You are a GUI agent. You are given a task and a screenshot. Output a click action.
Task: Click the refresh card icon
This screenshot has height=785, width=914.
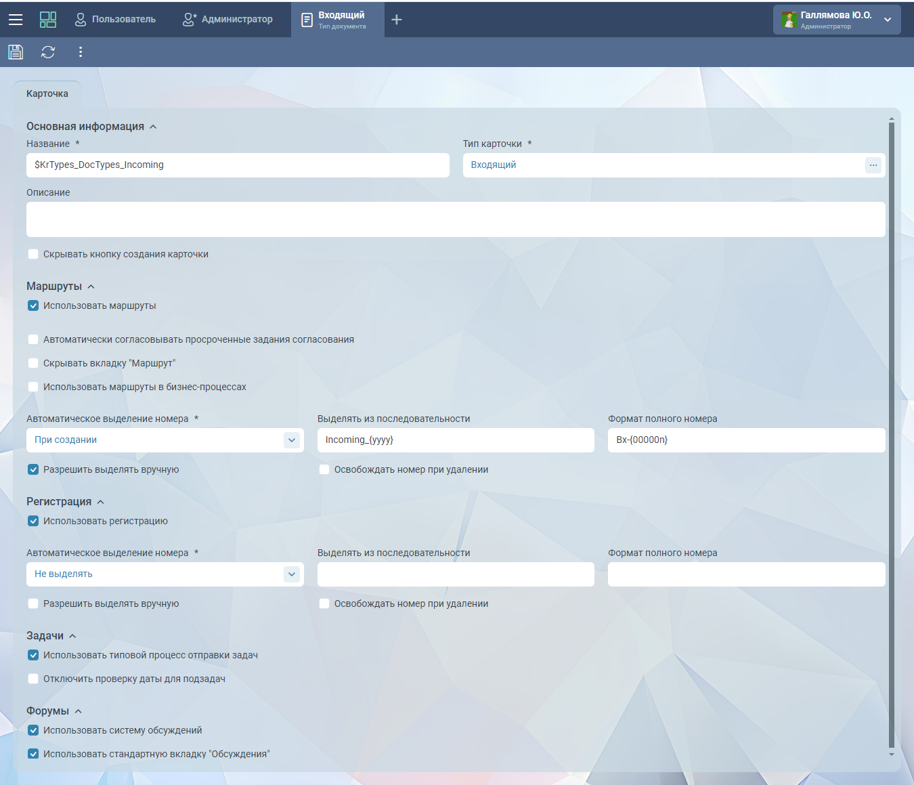tap(48, 52)
